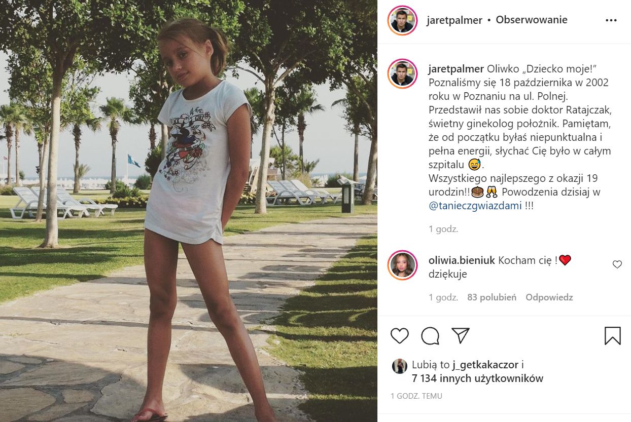Reply to comment via Odpowiedz
This screenshot has width=631, height=422.
coord(549,297)
